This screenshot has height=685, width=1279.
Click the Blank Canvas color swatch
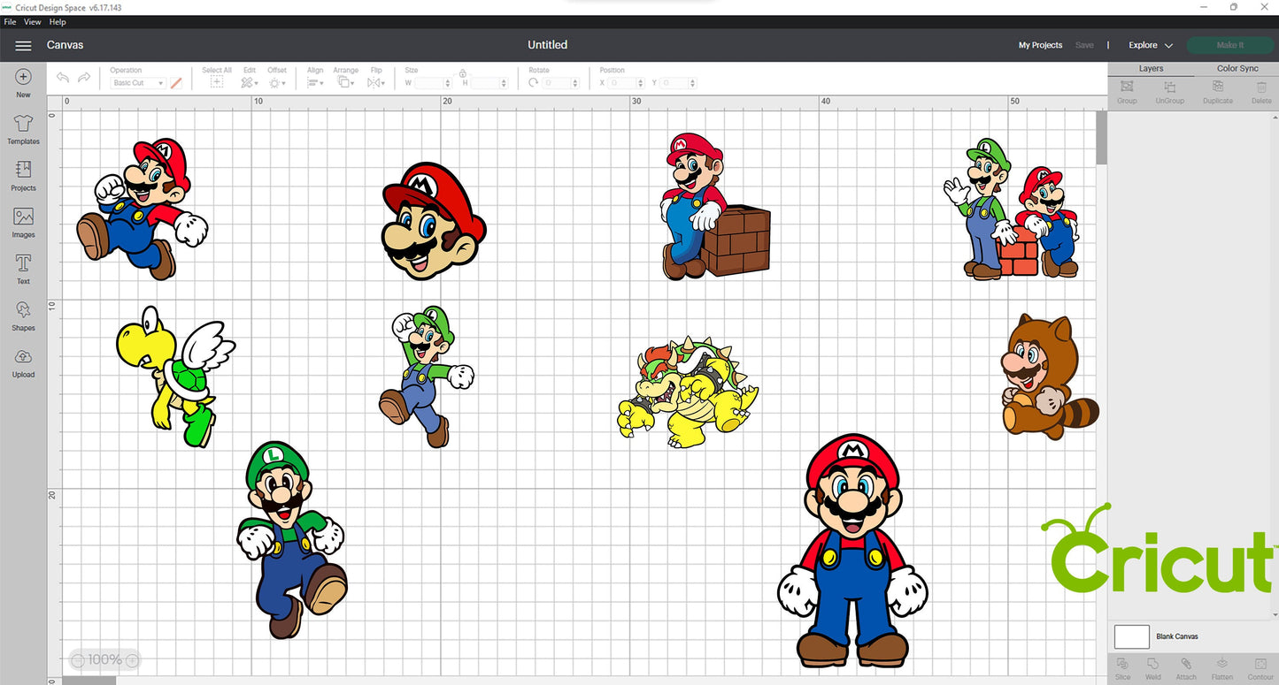click(x=1131, y=636)
